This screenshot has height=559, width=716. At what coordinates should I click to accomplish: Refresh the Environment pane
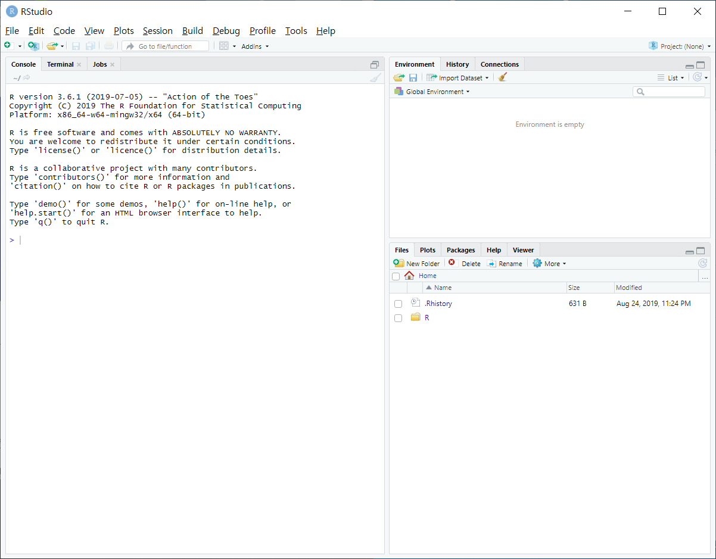tap(697, 77)
